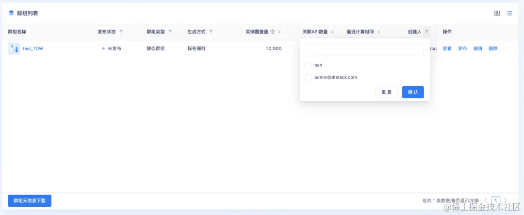Publish the test_10W group via 发布
524x215 pixels.
pos(462,49)
